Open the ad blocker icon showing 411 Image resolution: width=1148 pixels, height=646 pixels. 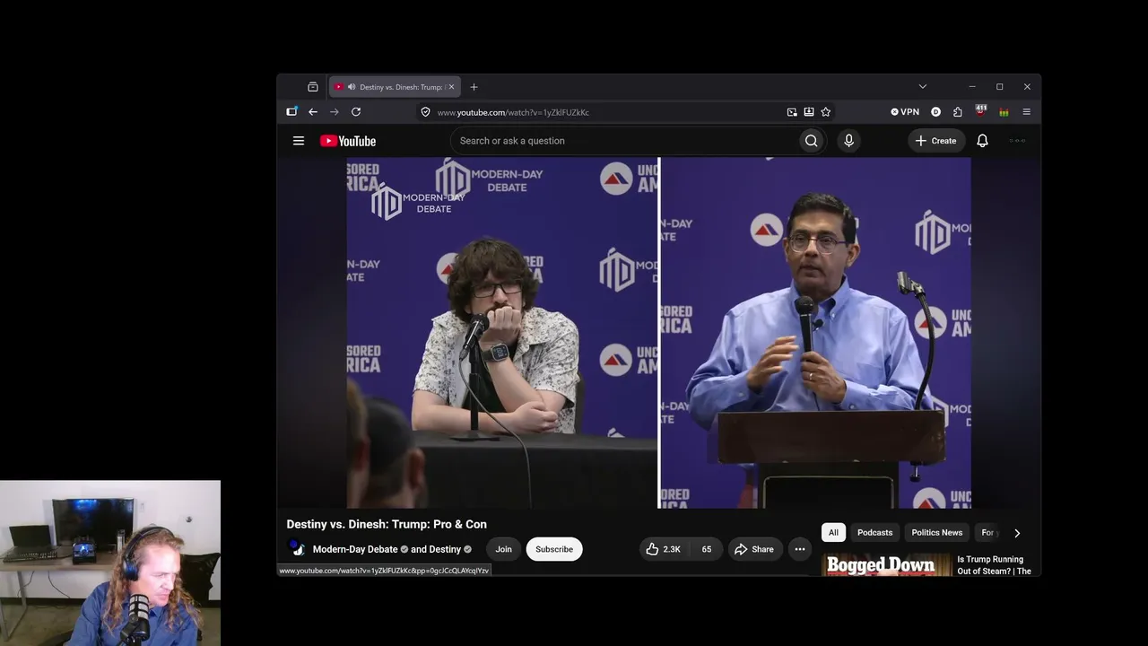click(981, 111)
